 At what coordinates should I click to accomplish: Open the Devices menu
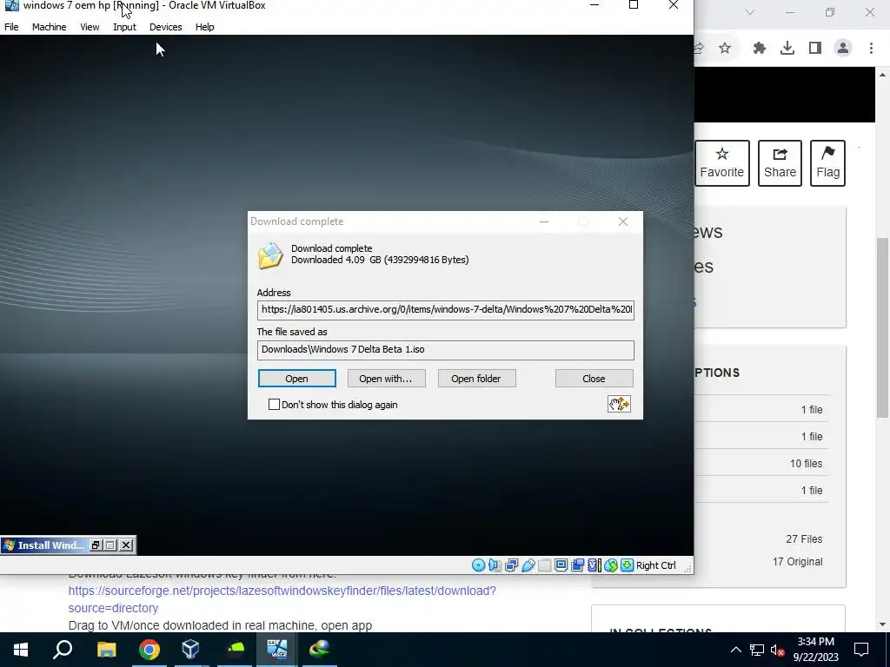166,27
